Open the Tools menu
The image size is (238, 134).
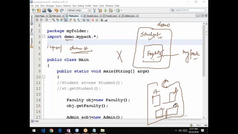(x=102, y=6)
